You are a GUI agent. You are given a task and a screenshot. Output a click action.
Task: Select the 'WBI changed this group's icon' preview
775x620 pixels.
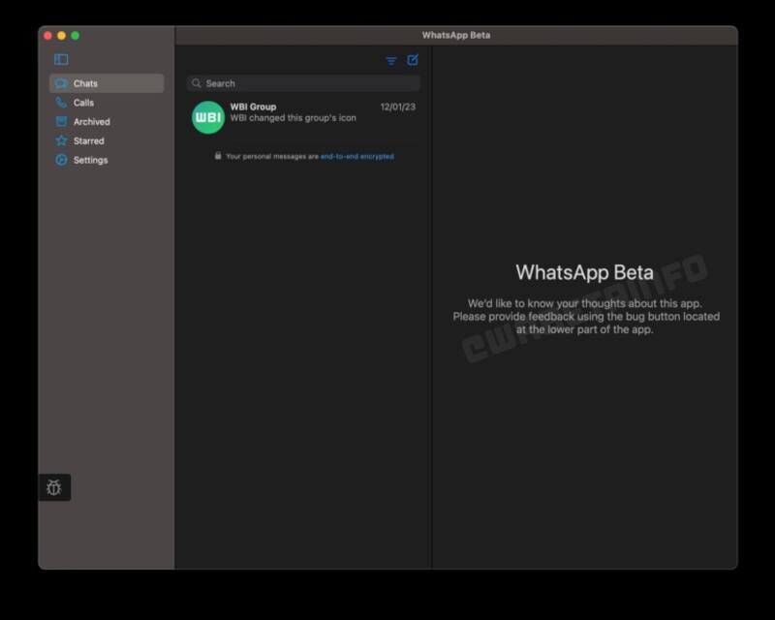(293, 118)
